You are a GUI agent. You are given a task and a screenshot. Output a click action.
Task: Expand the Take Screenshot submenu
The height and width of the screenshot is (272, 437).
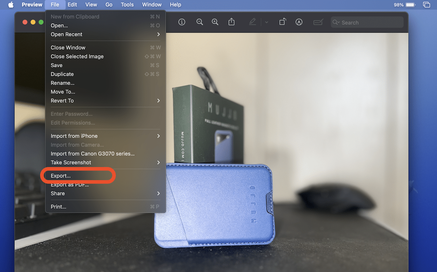pyautogui.click(x=106, y=162)
